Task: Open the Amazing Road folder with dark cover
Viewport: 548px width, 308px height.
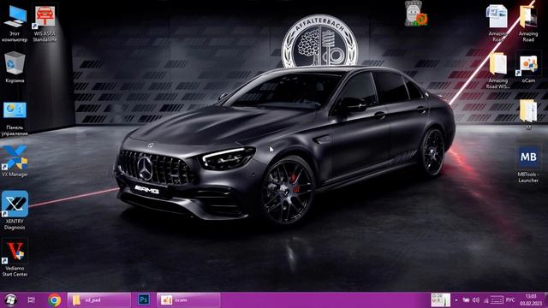Action: (528, 24)
